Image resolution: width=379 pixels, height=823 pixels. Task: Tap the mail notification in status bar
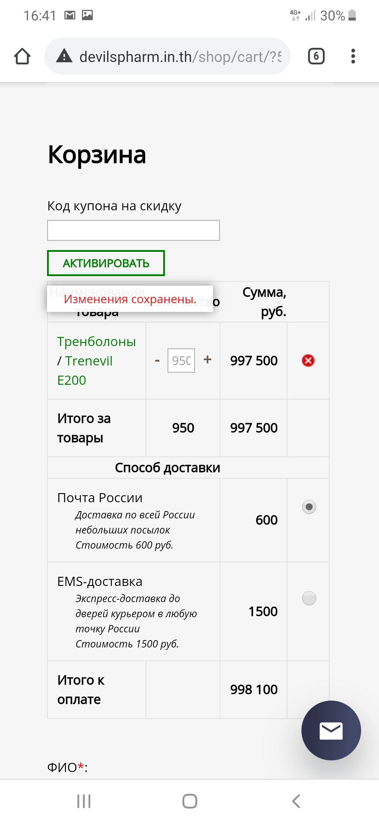click(70, 15)
